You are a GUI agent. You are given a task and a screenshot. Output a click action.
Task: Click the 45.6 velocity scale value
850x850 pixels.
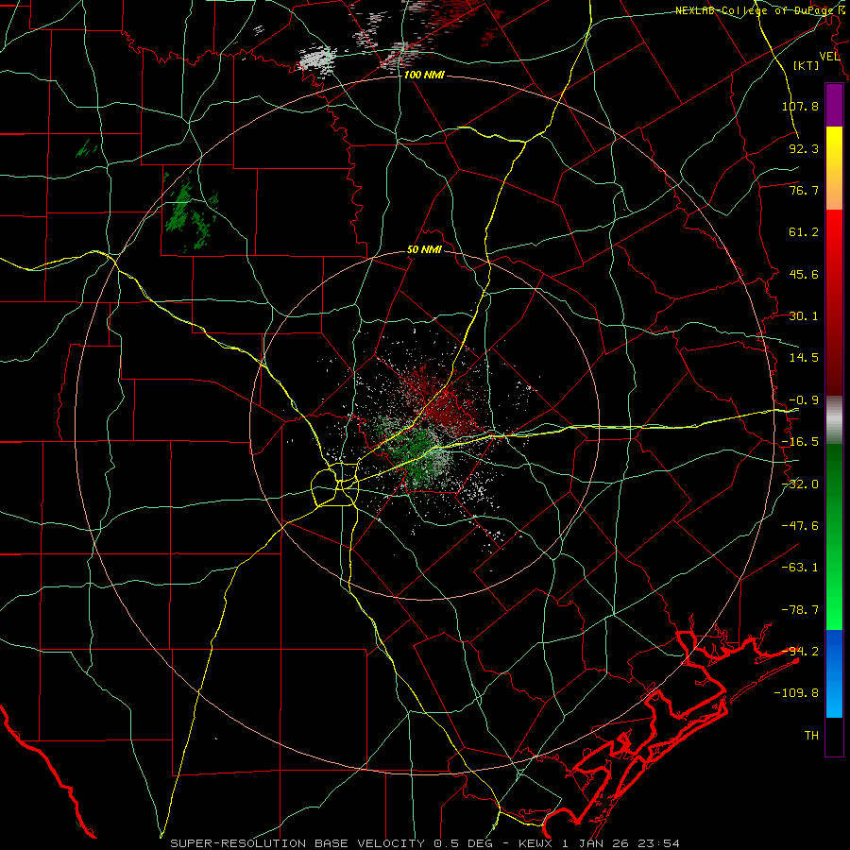(804, 274)
